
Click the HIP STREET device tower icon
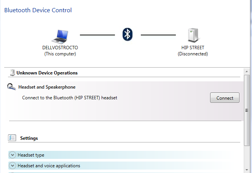pos(193,35)
